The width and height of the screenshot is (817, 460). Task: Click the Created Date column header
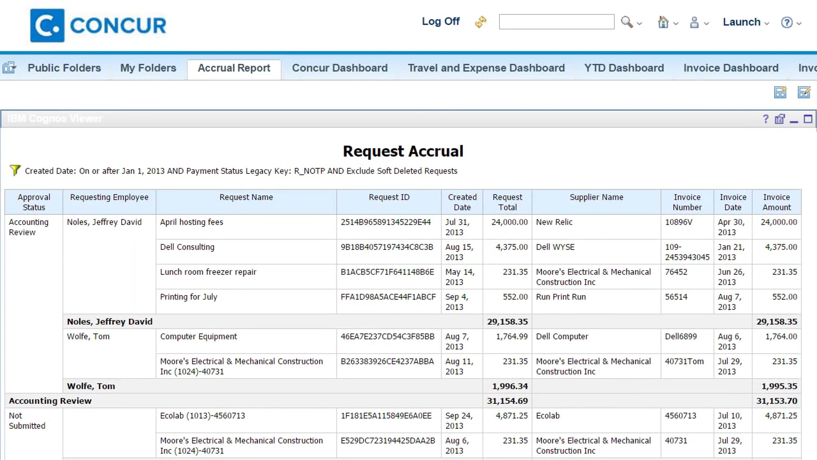(462, 202)
